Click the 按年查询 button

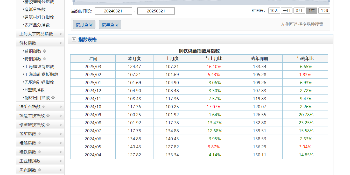110,25
